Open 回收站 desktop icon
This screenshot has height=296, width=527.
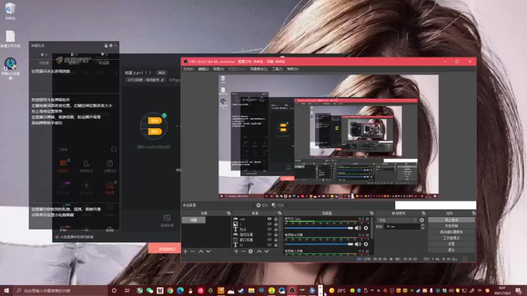(x=10, y=11)
